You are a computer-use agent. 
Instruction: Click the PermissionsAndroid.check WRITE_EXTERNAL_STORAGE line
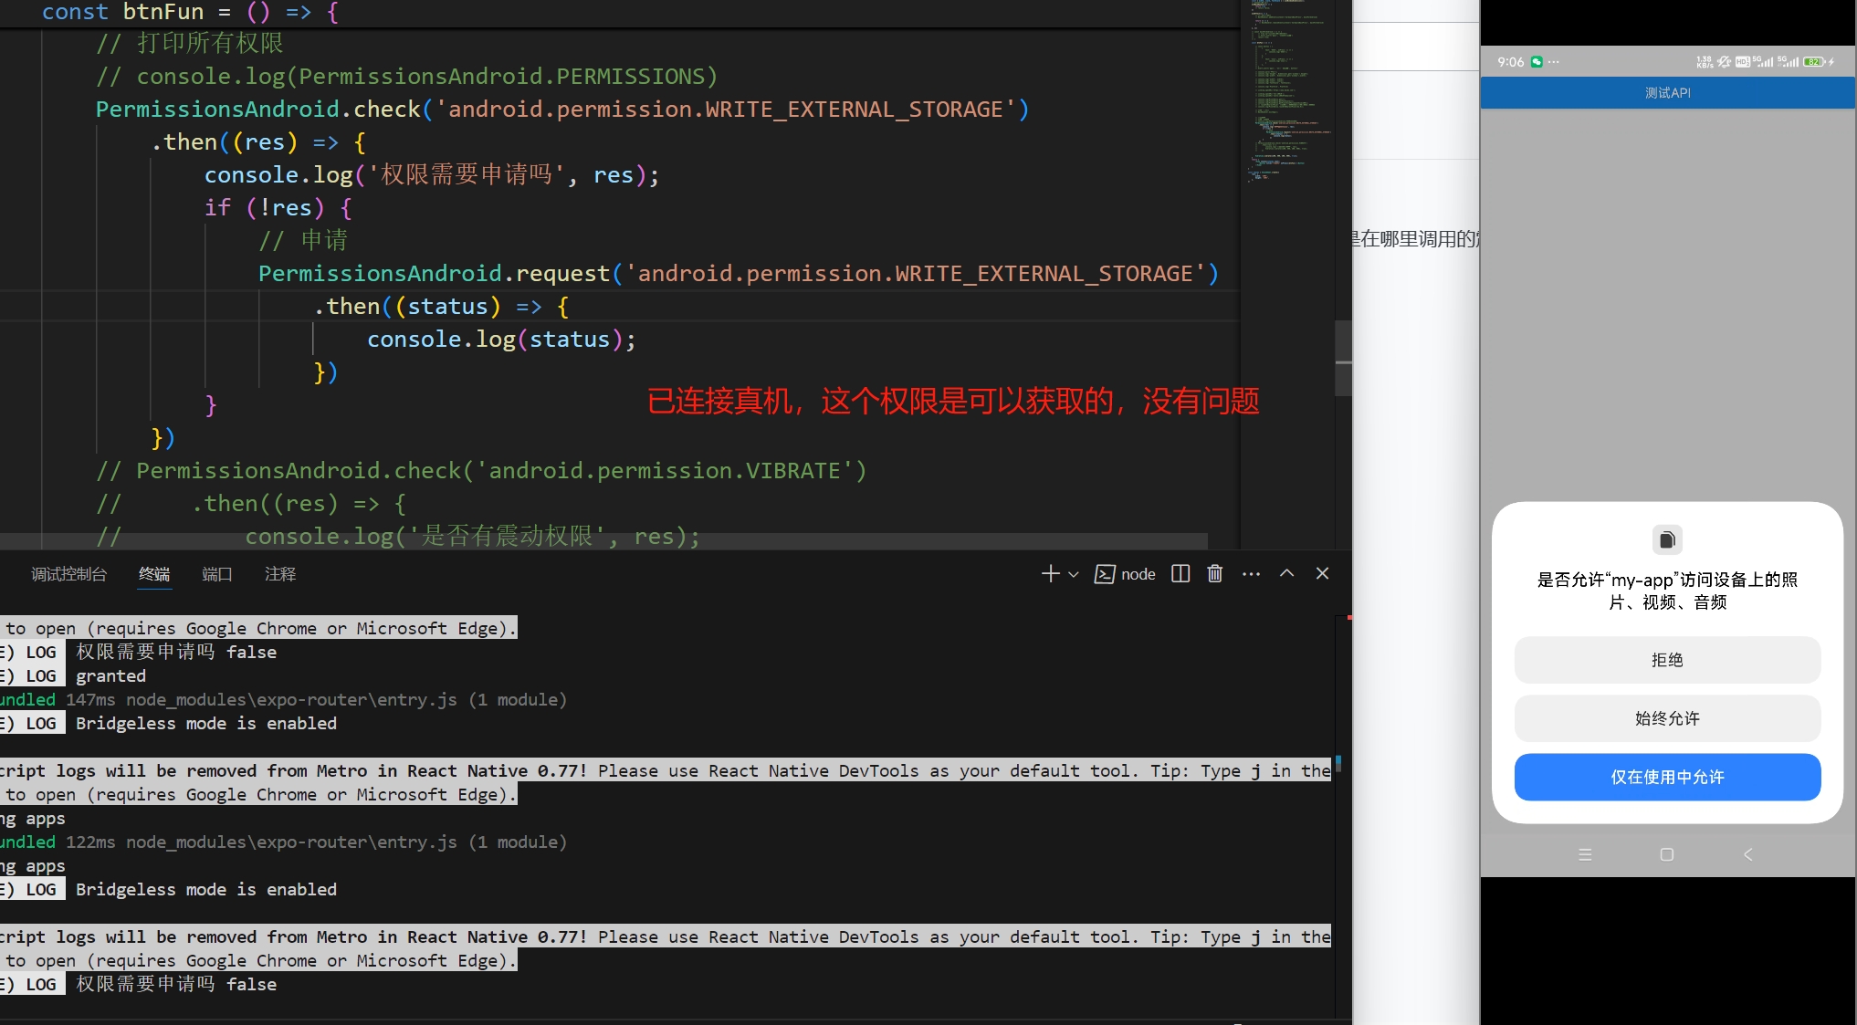(562, 110)
